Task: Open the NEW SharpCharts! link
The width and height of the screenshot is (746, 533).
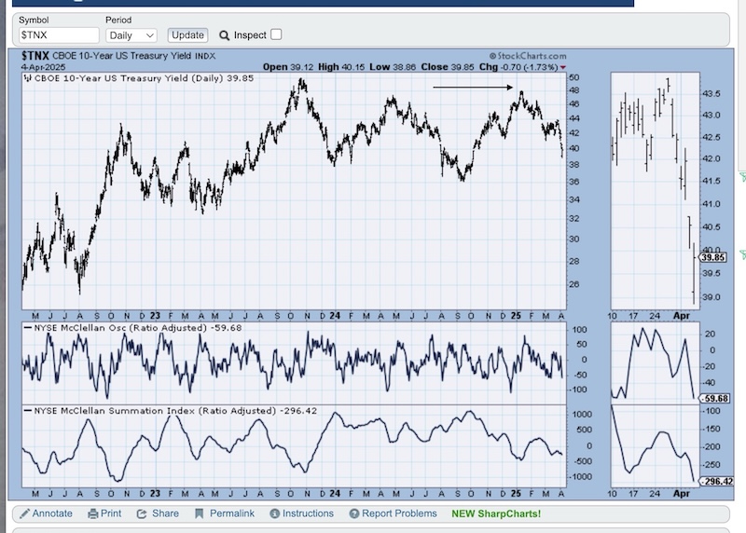Action: tap(496, 513)
